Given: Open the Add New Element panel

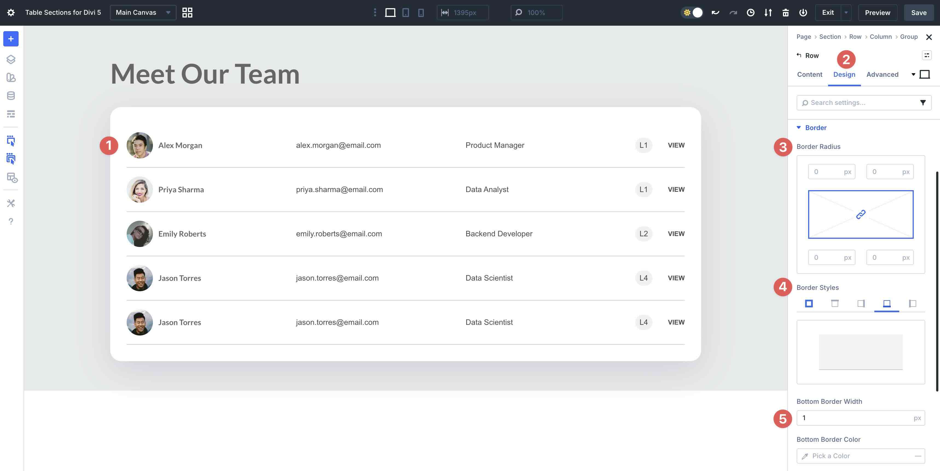Looking at the screenshot, I should (x=11, y=39).
